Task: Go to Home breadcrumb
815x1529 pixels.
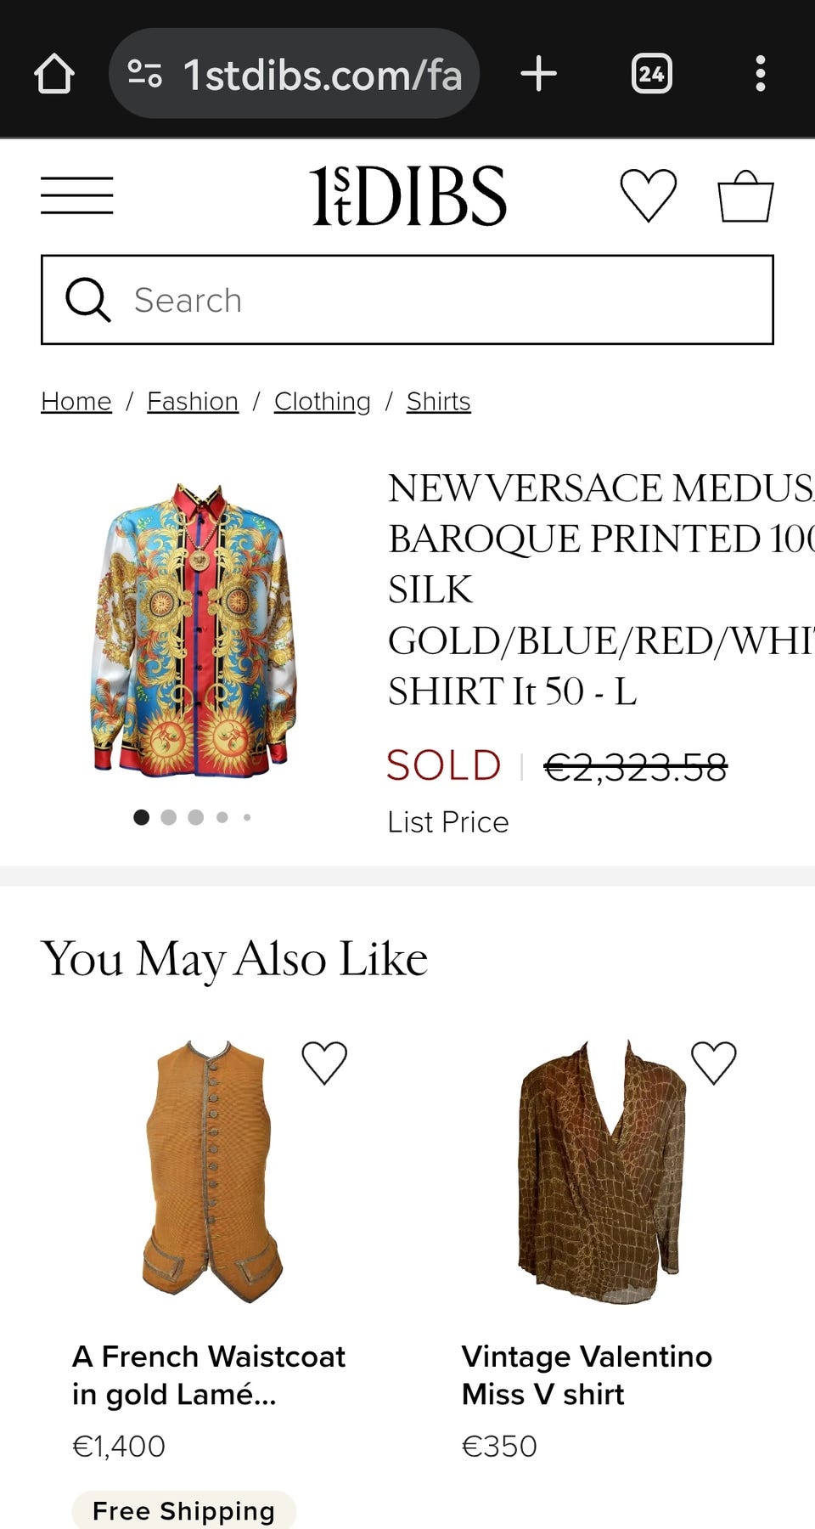Action: [76, 401]
